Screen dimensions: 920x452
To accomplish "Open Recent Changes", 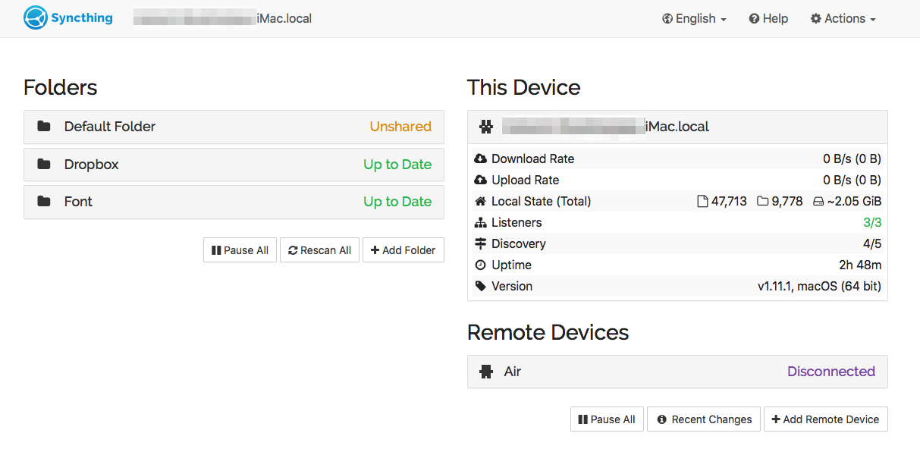I will tap(704, 419).
